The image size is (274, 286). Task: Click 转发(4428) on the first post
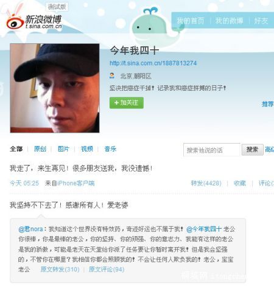206,183
